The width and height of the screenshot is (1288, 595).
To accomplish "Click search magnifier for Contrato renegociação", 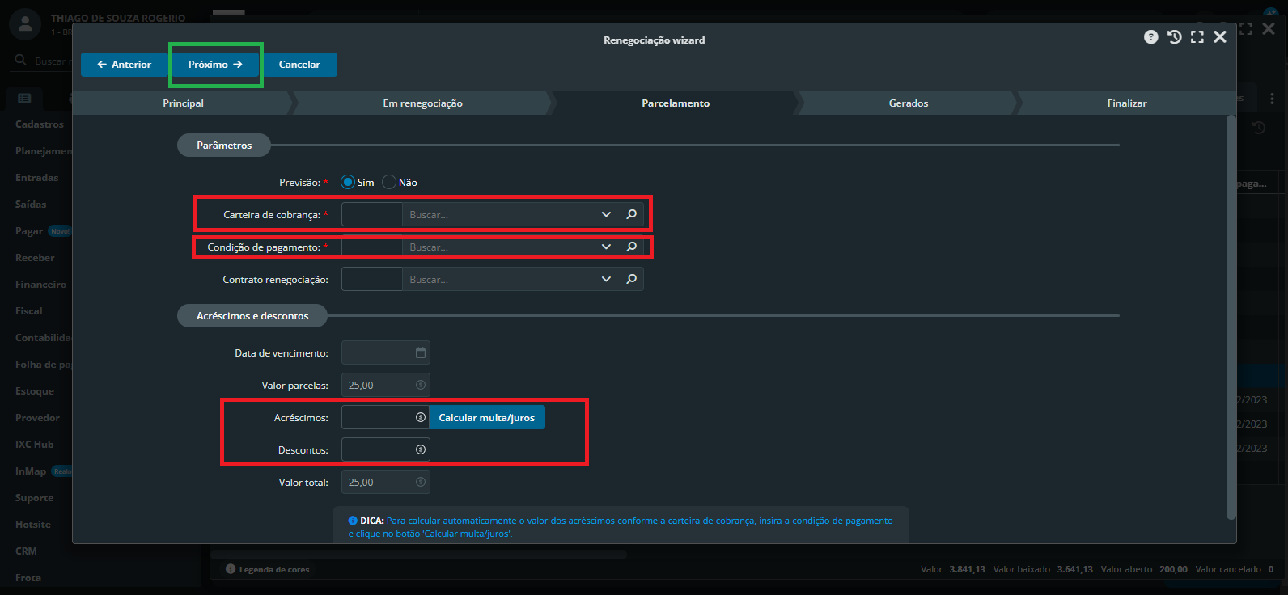I will pos(631,279).
